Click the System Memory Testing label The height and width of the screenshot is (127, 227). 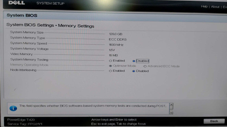[29, 60]
